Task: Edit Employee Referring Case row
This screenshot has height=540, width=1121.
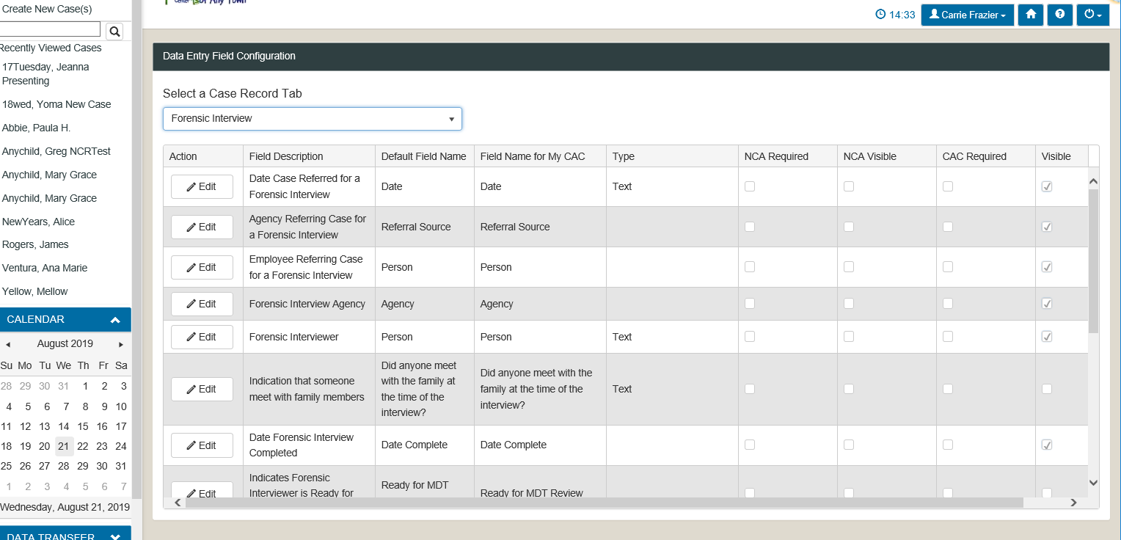Action: coord(202,267)
